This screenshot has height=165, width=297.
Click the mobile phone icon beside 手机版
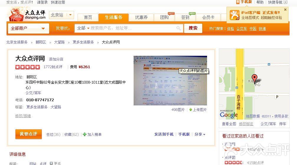(238, 2)
